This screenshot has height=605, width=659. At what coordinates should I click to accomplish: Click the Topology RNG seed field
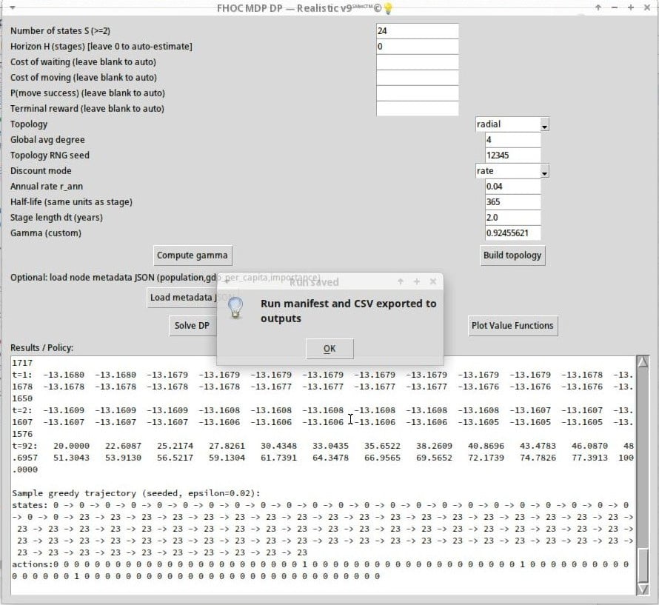click(512, 156)
